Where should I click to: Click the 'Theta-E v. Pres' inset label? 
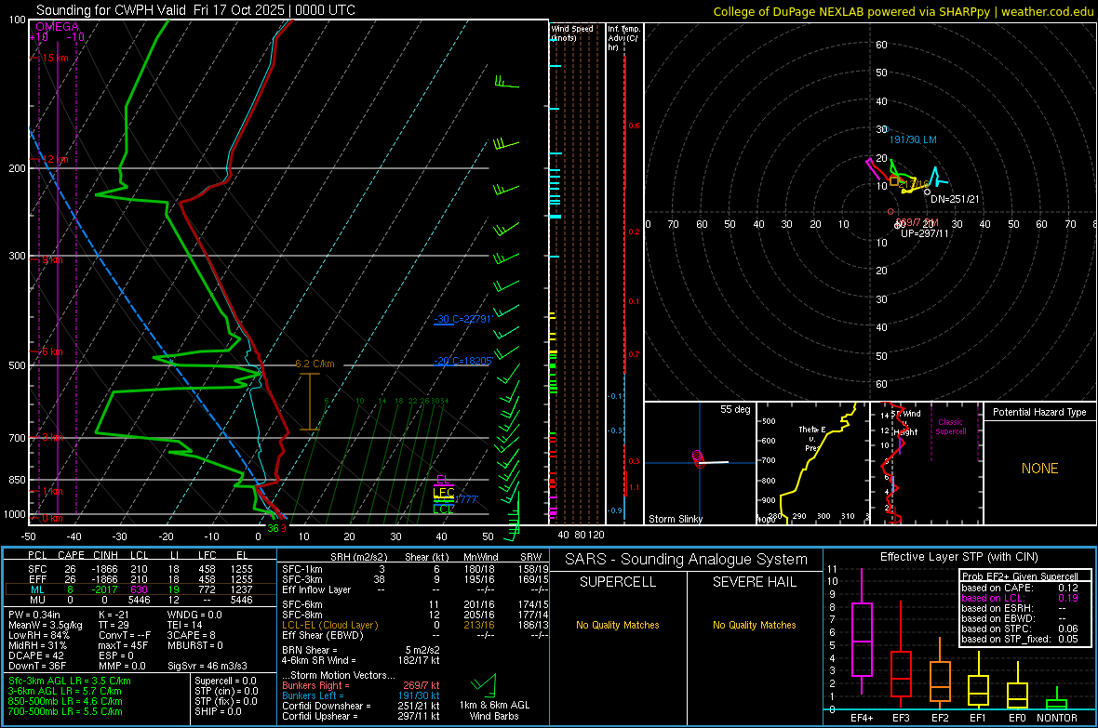[812, 438]
